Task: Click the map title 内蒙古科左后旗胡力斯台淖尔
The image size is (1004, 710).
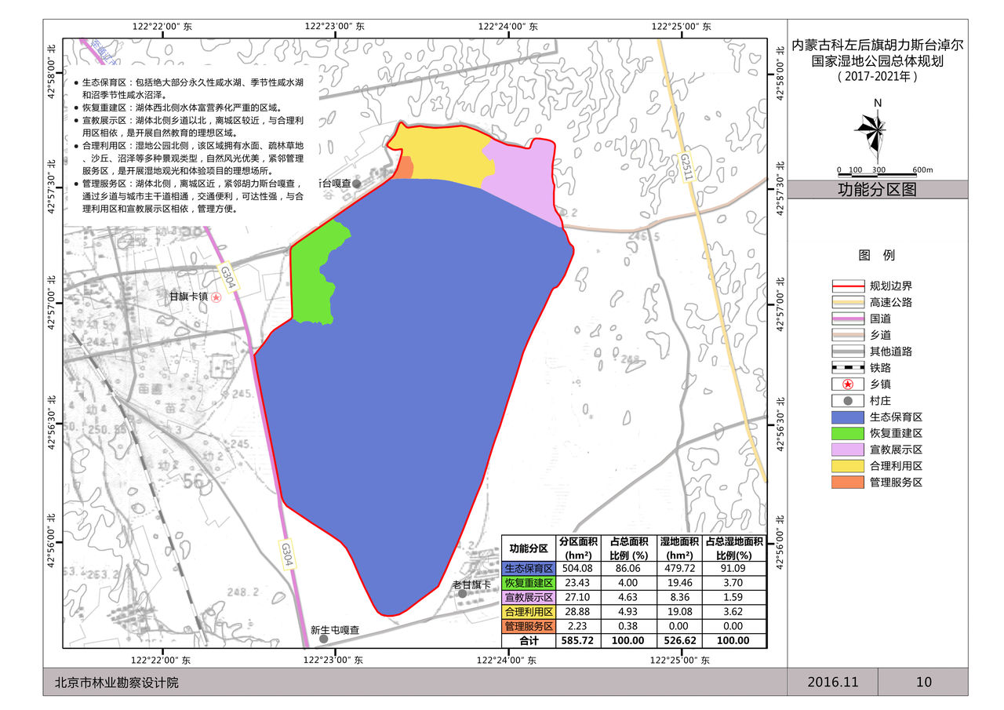Action: (x=877, y=46)
